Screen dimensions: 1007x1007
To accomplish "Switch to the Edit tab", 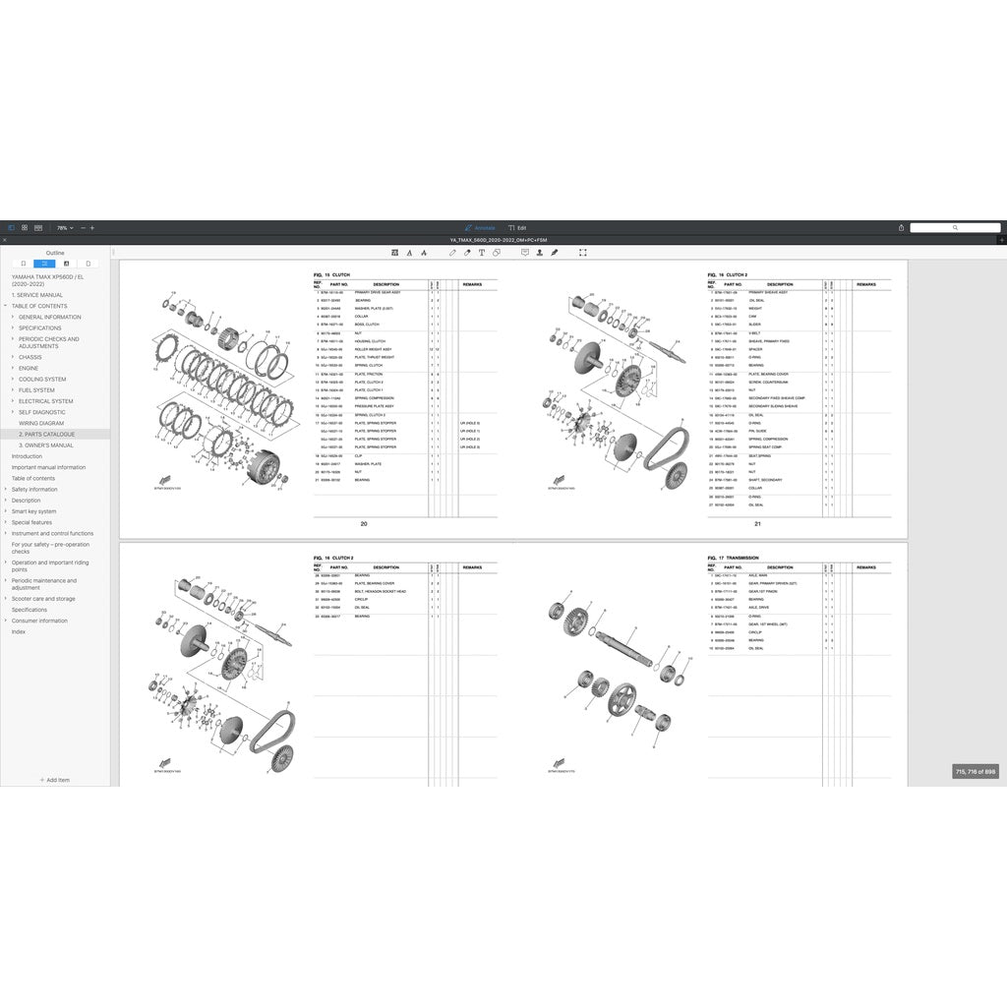I will (519, 226).
